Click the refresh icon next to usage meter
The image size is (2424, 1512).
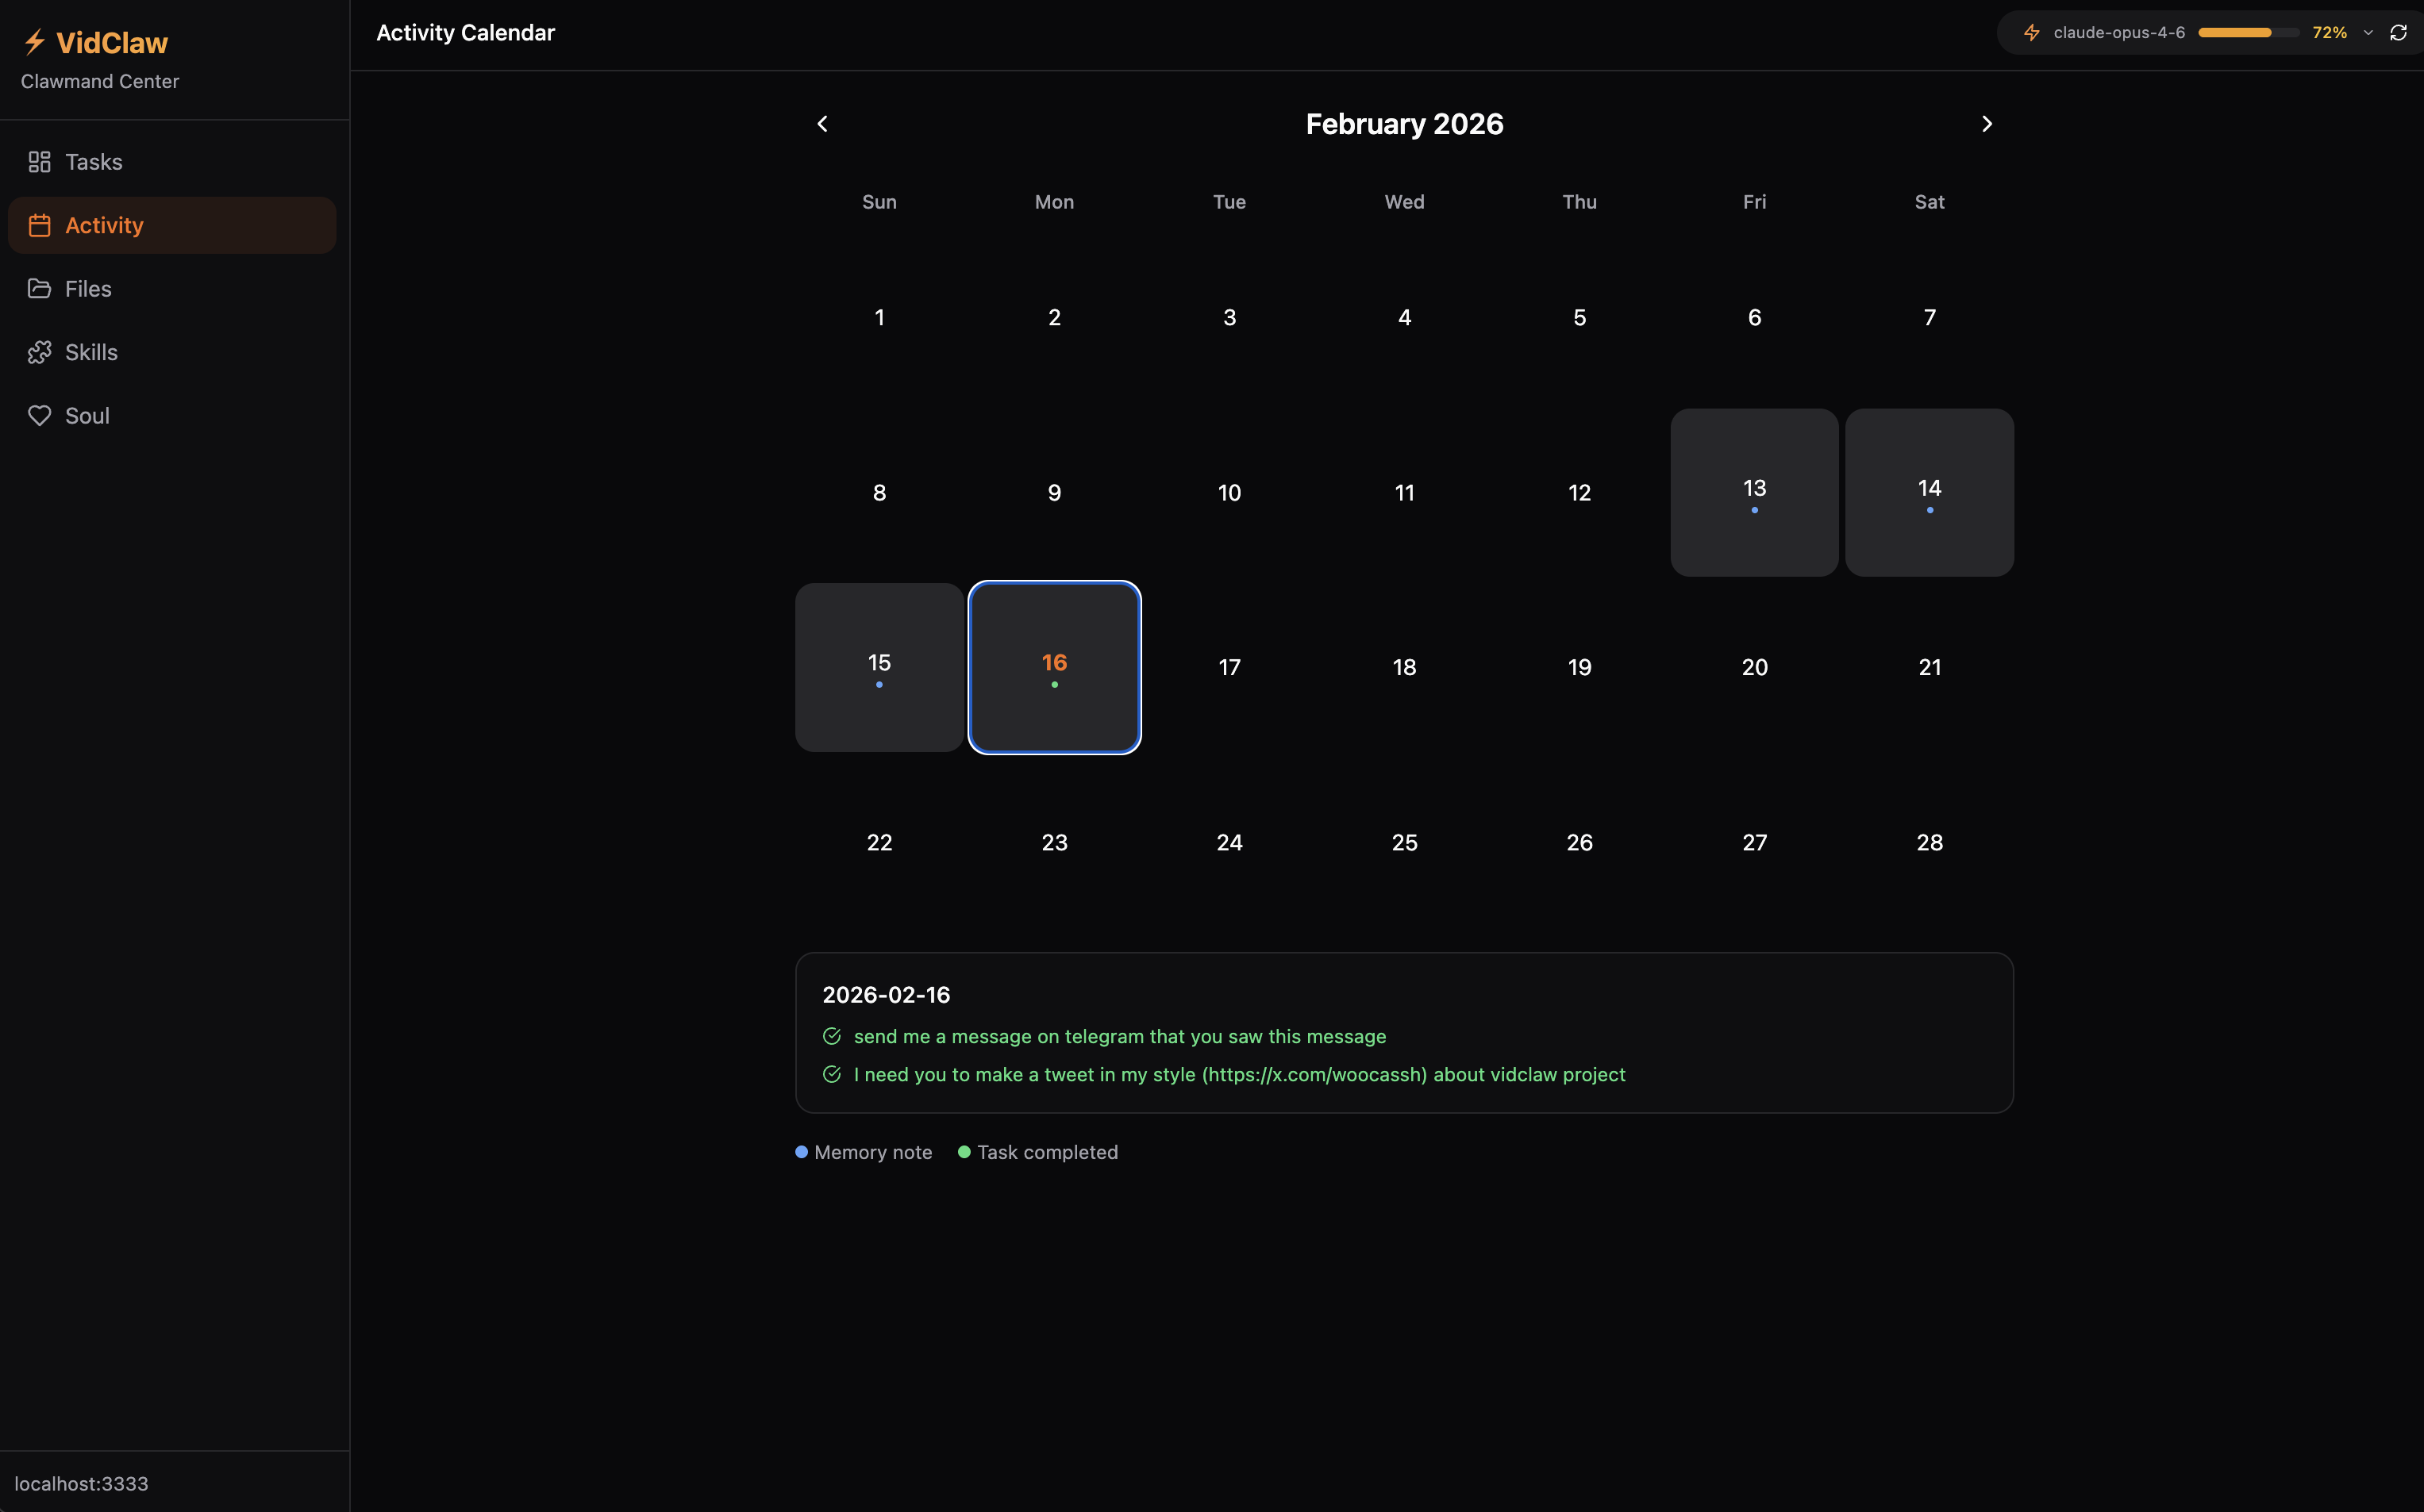(x=2398, y=32)
